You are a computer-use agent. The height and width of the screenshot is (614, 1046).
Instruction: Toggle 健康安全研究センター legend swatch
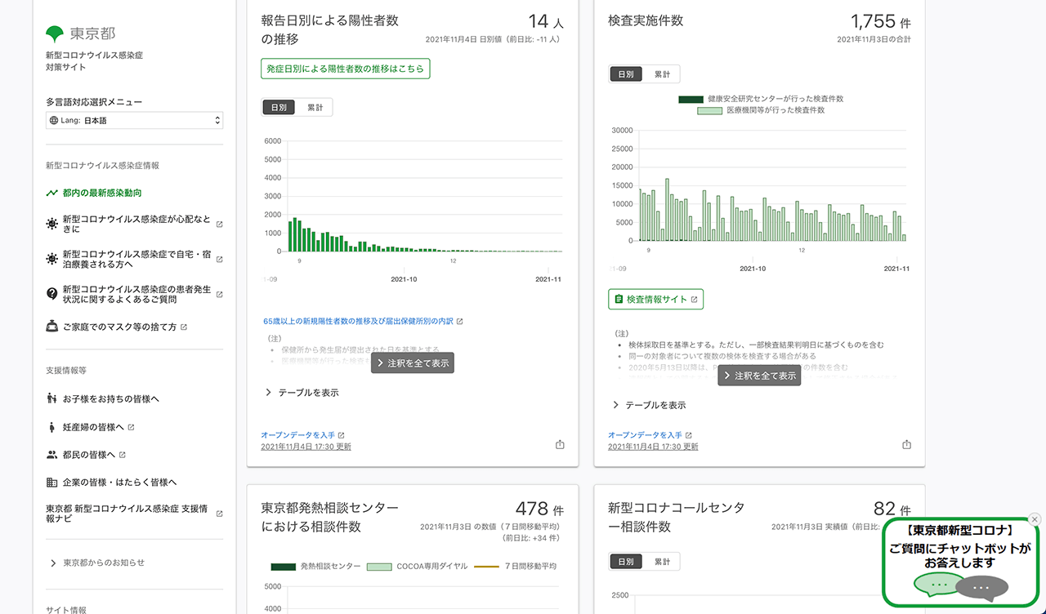pyautogui.click(x=691, y=99)
